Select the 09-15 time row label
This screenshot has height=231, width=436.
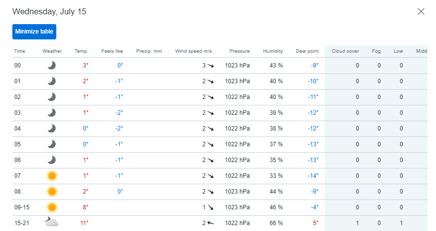pyautogui.click(x=22, y=207)
